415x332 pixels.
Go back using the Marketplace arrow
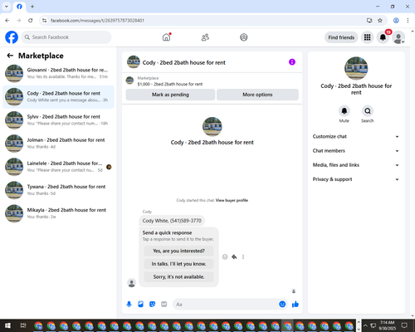coord(10,56)
